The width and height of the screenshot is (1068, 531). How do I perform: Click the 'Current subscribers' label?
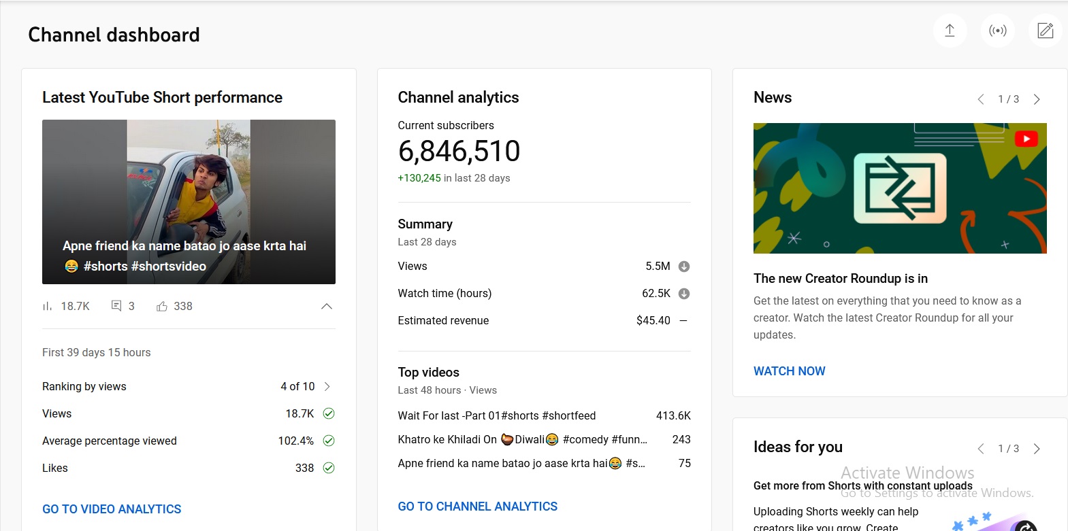(446, 125)
